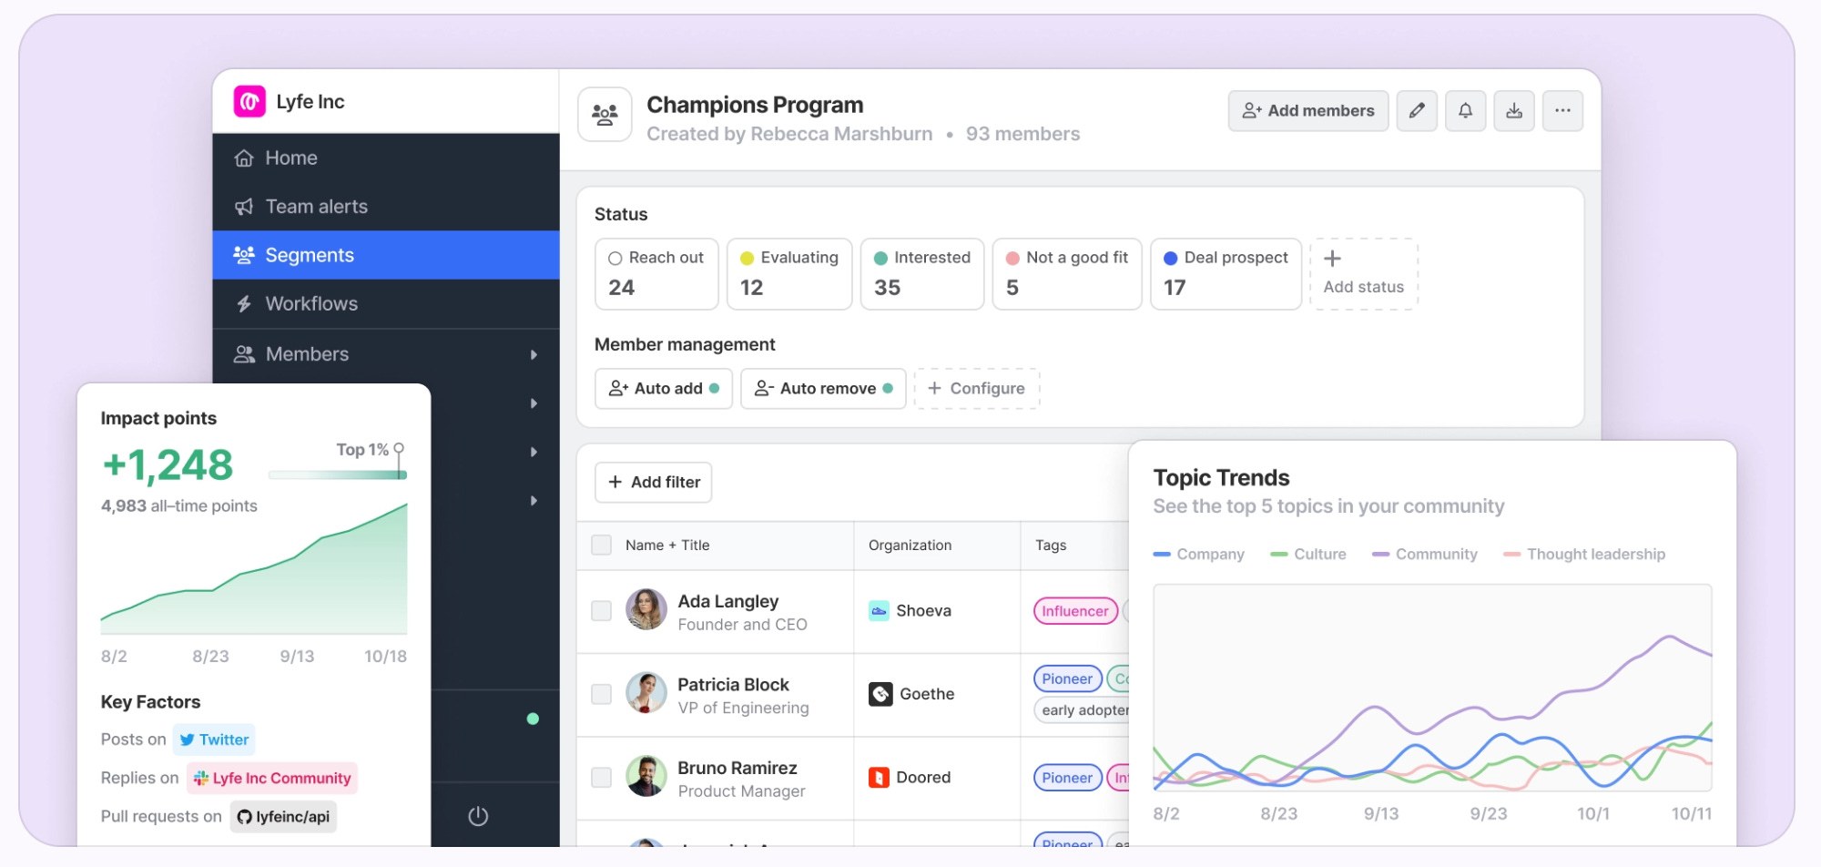Toggle the Thought leadership legend entry
Image resolution: width=1821 pixels, height=867 pixels.
click(x=1584, y=555)
